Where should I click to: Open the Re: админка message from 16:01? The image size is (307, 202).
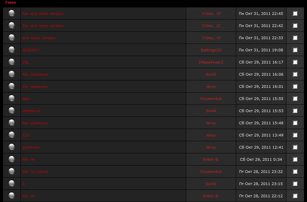click(35, 86)
